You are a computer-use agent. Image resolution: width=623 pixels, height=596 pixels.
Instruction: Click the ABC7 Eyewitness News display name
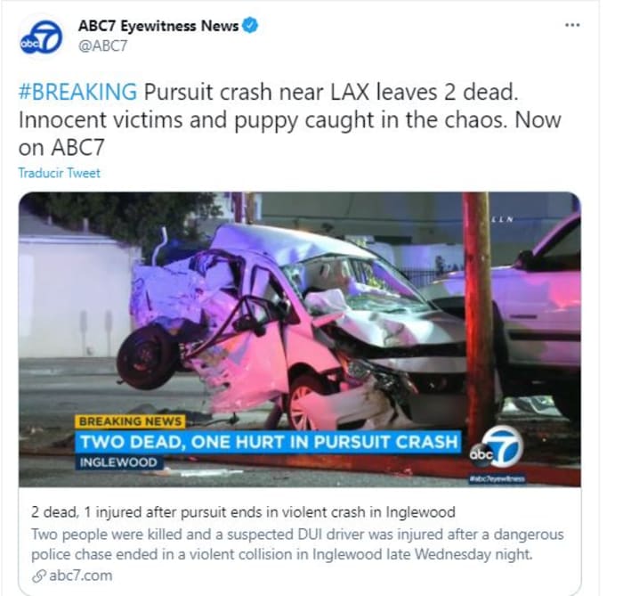coord(158,26)
